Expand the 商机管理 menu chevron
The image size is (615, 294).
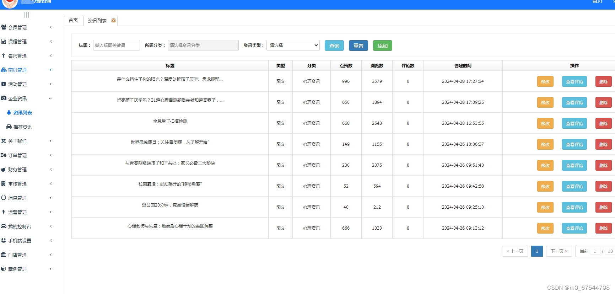[x=51, y=70]
